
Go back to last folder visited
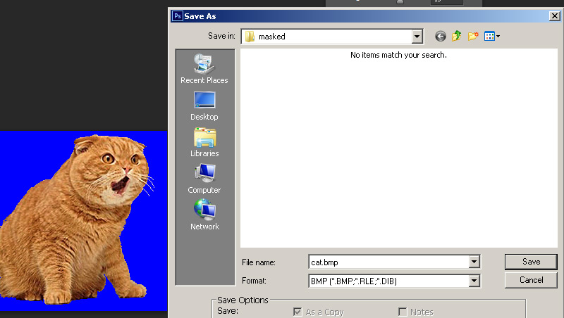pos(440,37)
